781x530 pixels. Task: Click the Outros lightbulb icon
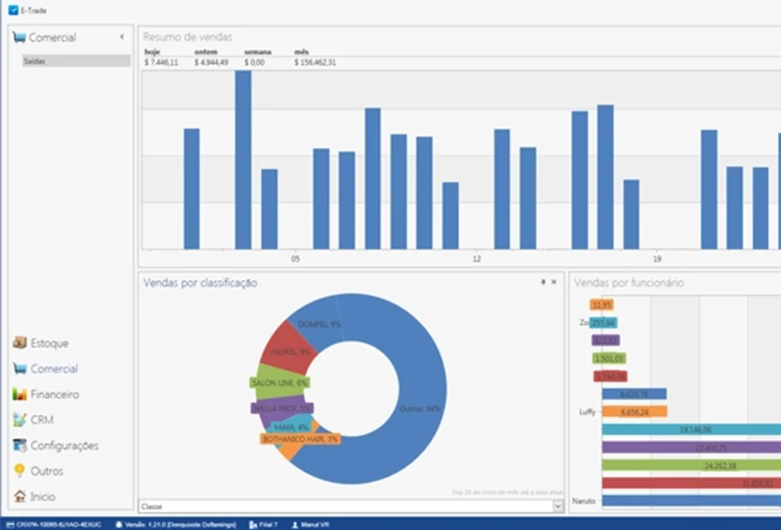20,471
